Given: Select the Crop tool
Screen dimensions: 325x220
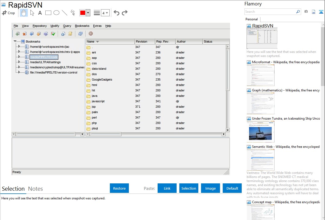Looking at the screenshot, I should pos(8,13).
